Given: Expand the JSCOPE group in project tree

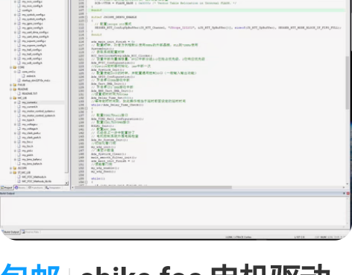Looking at the screenshot, I should pos(11,168).
